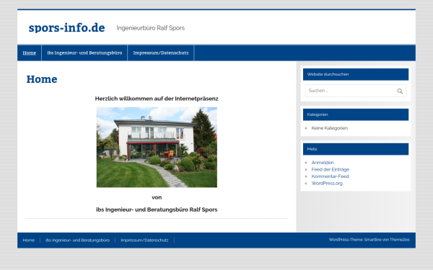433x270 pixels.
Task: Visit the WordPress.org link
Action: click(327, 183)
